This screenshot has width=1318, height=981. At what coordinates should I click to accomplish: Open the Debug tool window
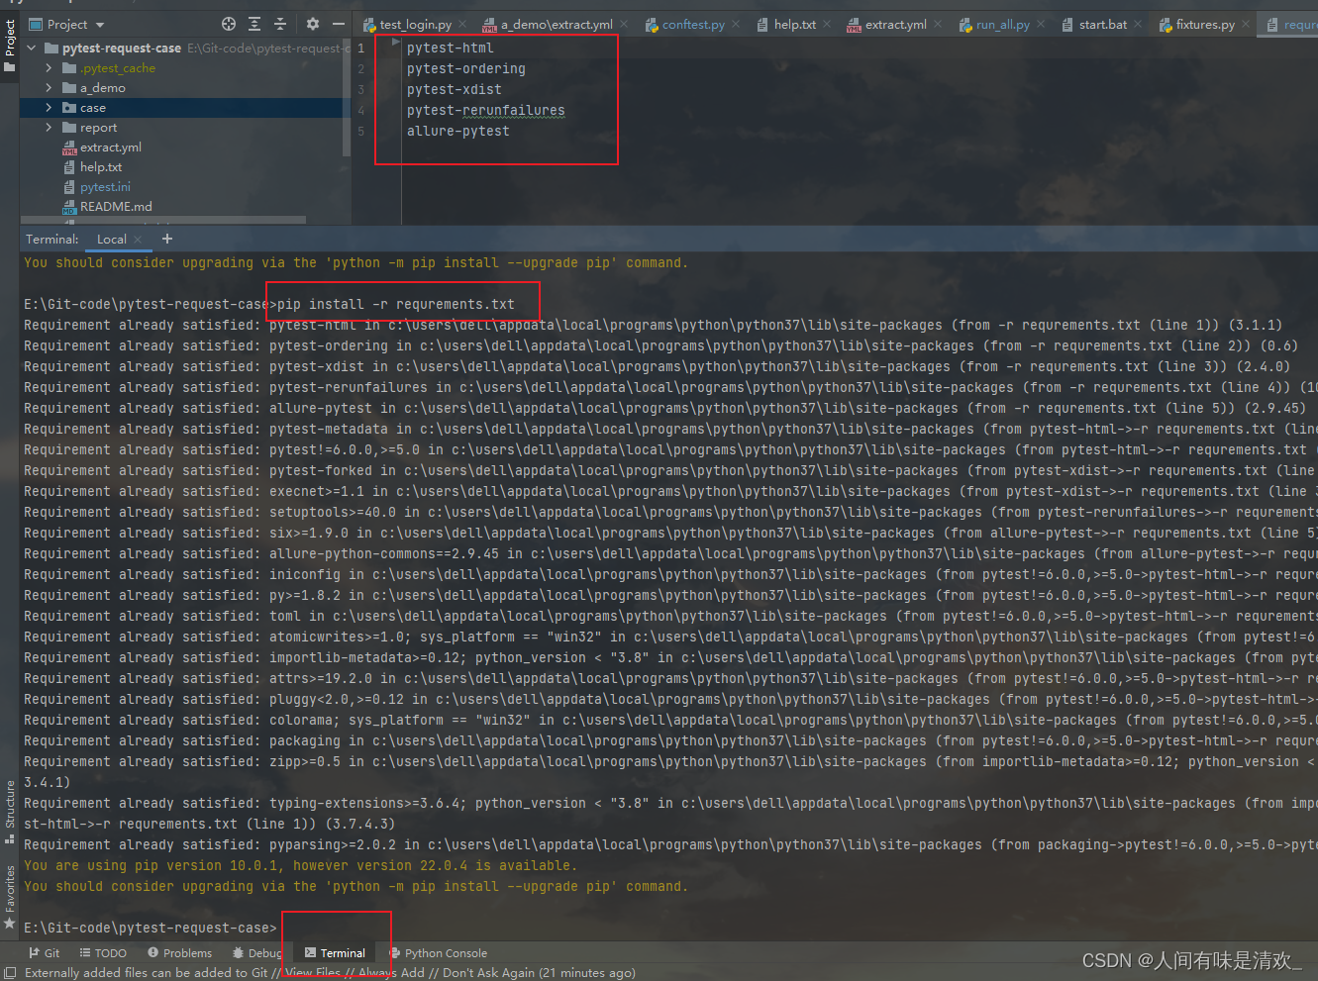pos(257,953)
